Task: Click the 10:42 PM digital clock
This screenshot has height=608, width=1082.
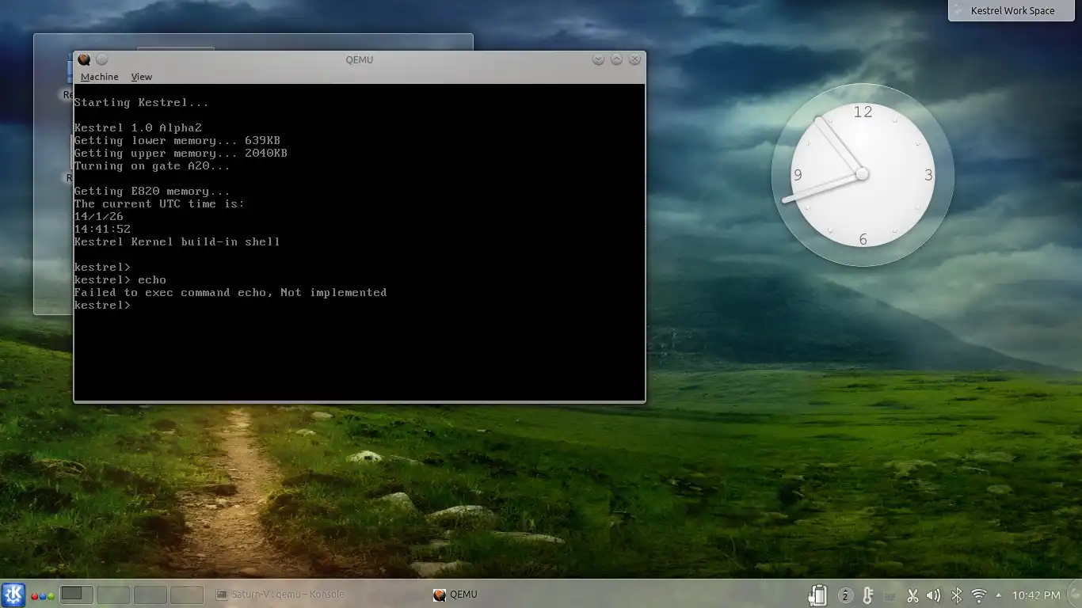Action: tap(1035, 595)
